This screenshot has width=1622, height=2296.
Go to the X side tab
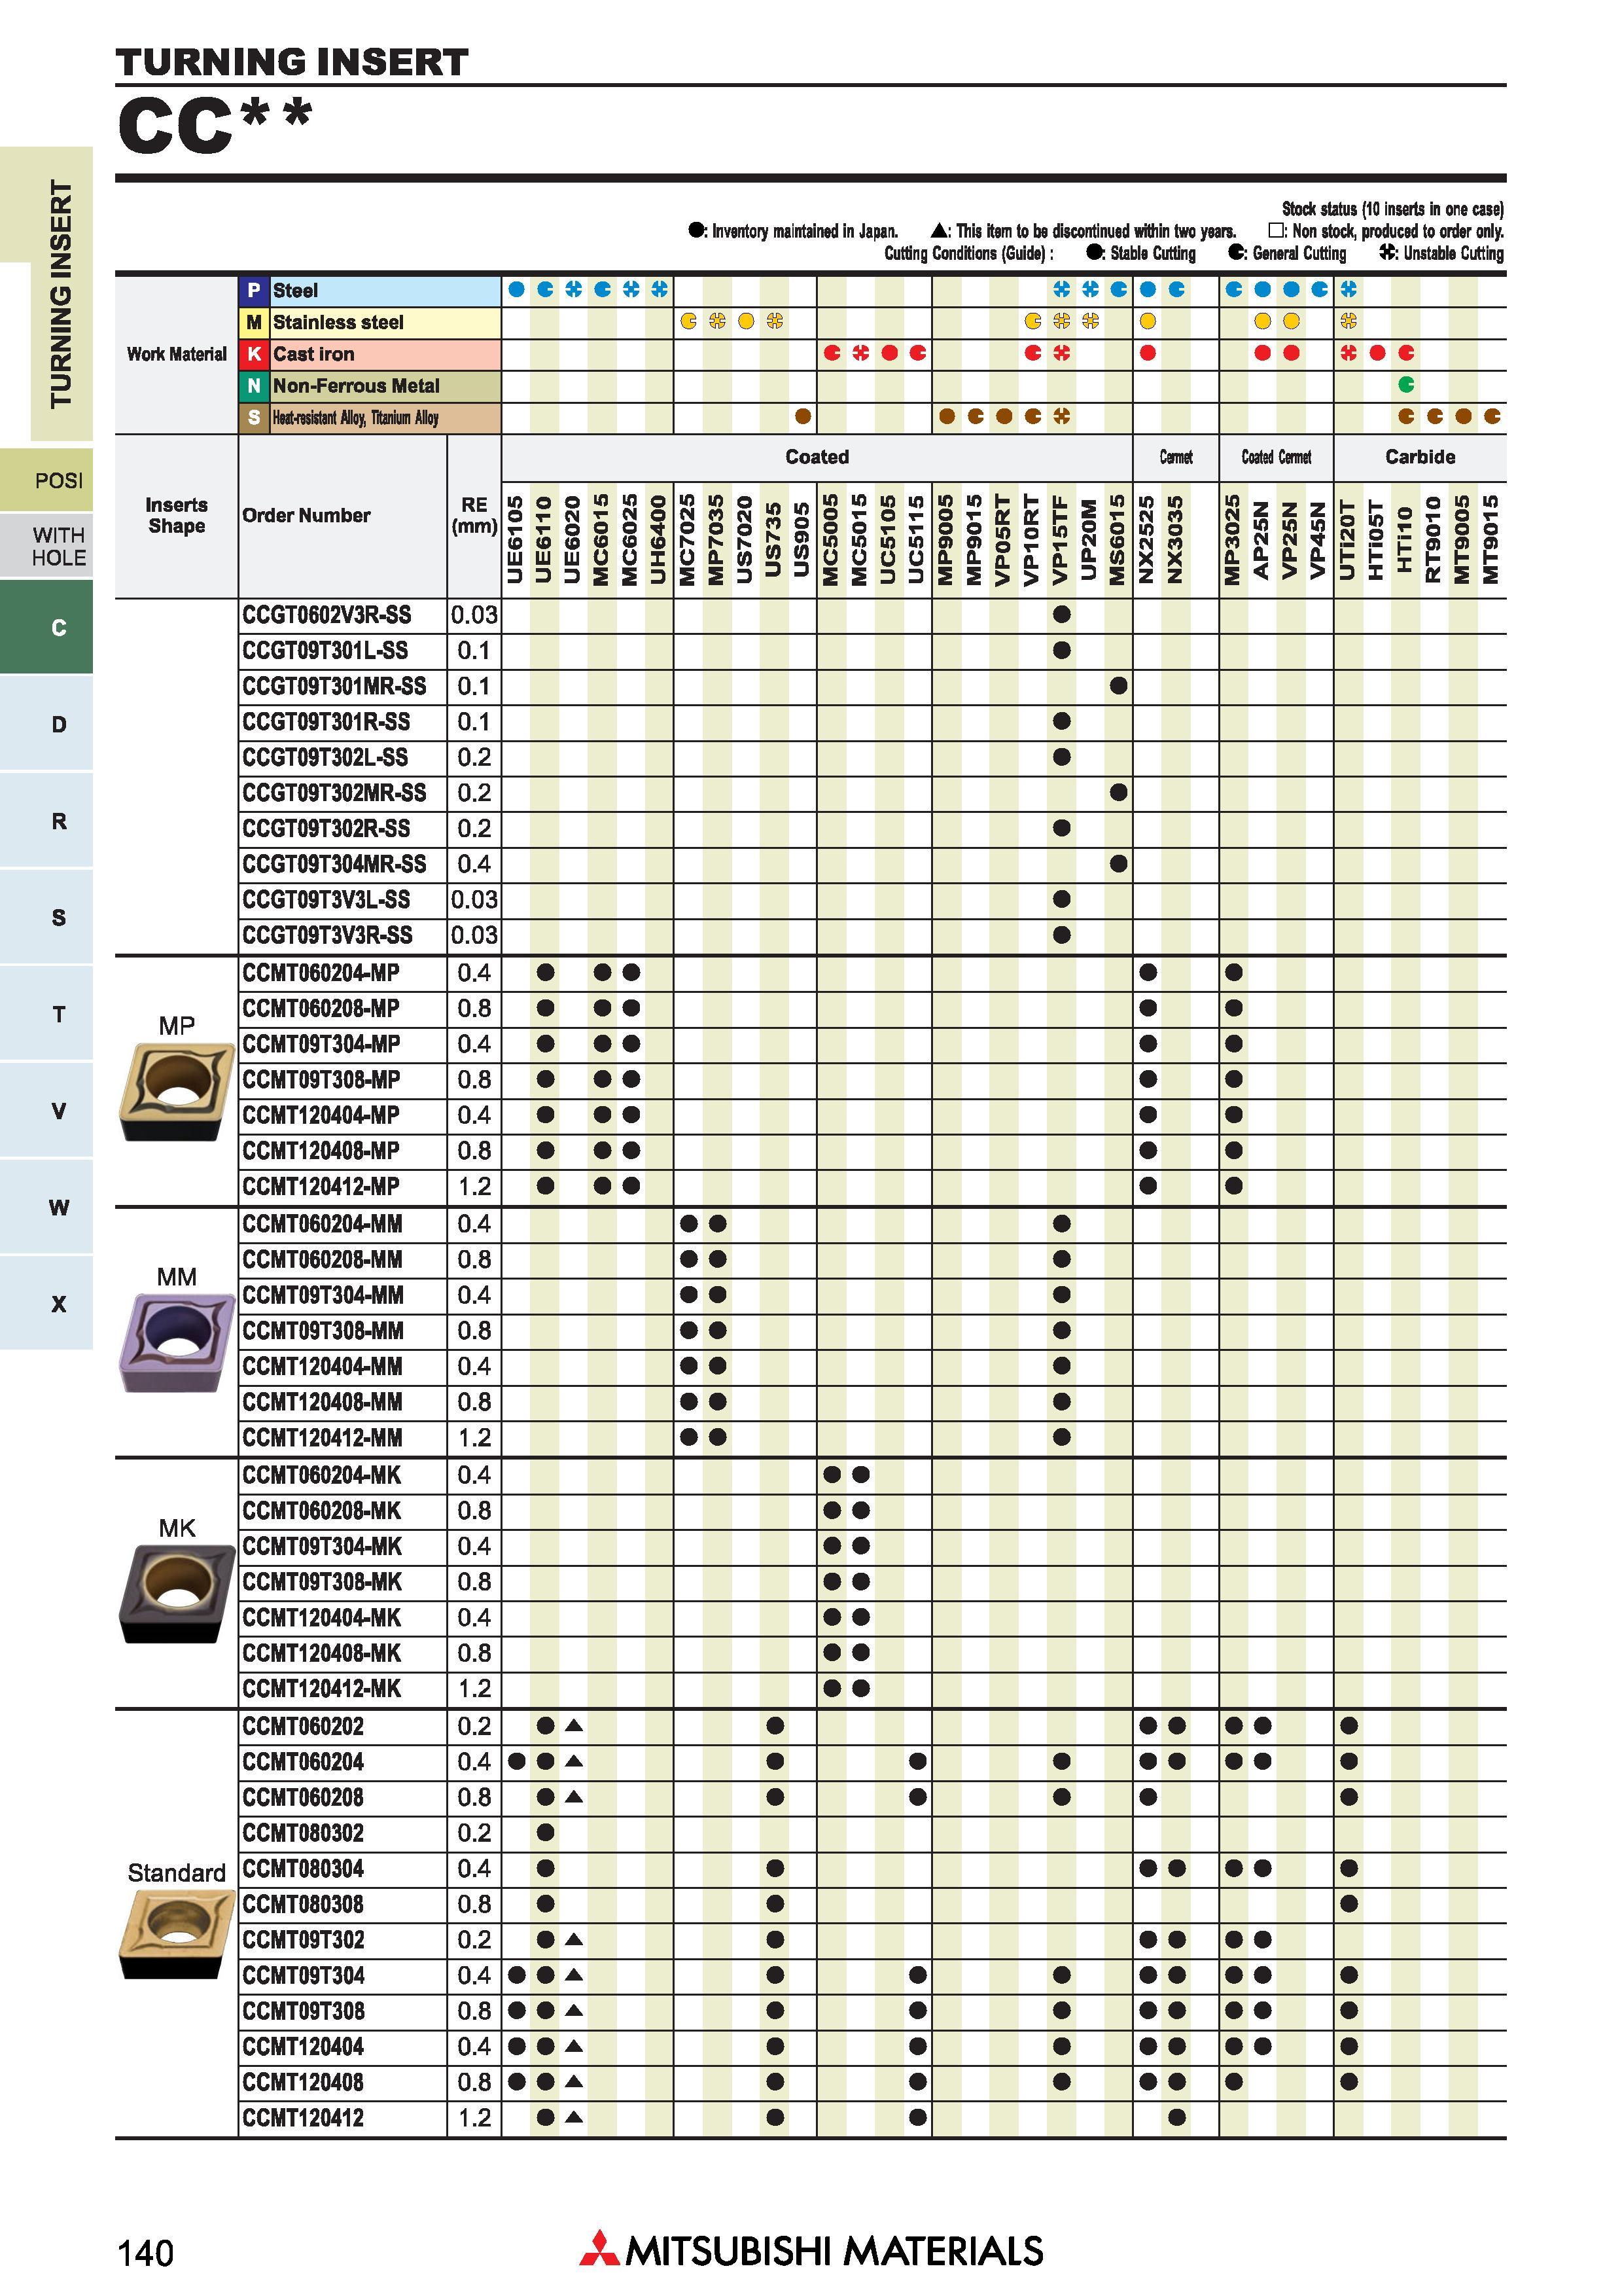[x=47, y=1303]
